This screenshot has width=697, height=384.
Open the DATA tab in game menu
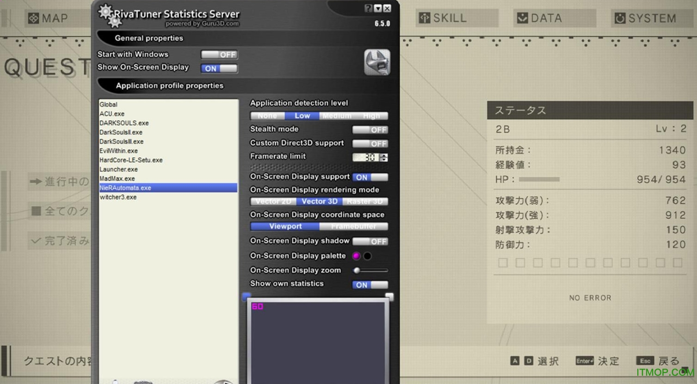[555, 18]
